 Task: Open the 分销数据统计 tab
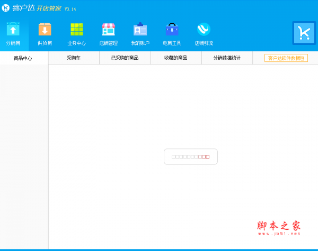click(x=227, y=58)
